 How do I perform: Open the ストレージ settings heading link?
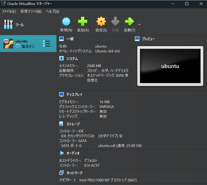73,124
